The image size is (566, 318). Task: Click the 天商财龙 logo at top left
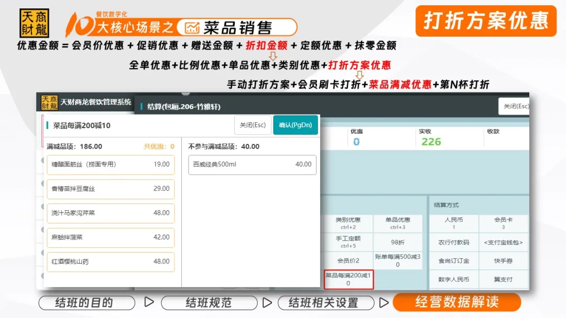coord(34,23)
